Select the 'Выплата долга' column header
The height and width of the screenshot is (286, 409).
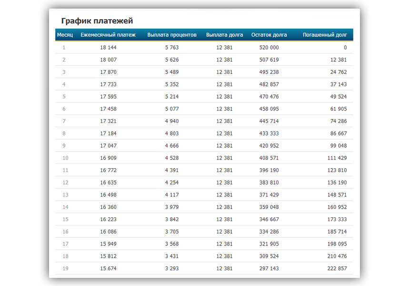[224, 35]
